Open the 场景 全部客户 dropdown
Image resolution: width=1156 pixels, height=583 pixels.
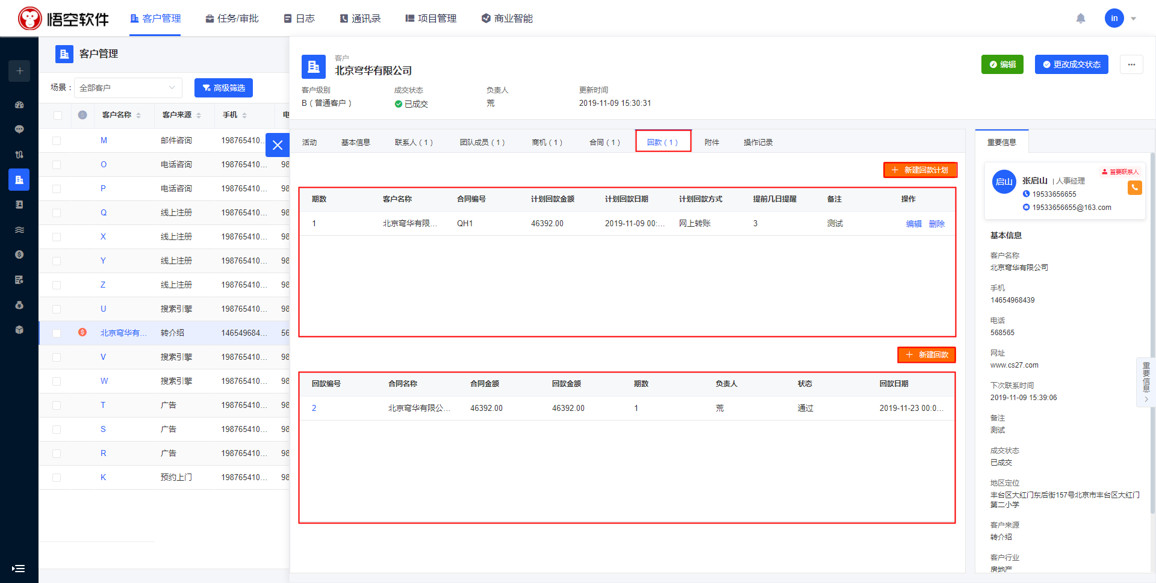[128, 88]
